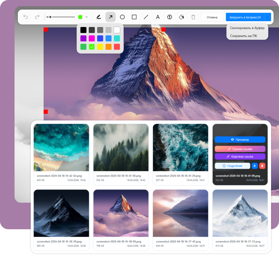Choose Скопировать в буфер from the menu
Viewport: 279px width, 255px height.
pyautogui.click(x=247, y=28)
